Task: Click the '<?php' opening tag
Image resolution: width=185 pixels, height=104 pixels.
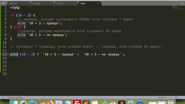Action: pos(15,8)
